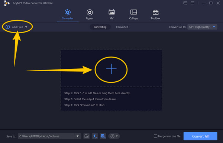Select the Converting sub-tab

tap(100, 27)
